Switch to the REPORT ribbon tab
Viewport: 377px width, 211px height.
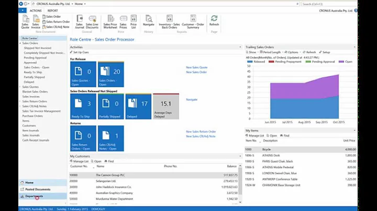[53, 10]
